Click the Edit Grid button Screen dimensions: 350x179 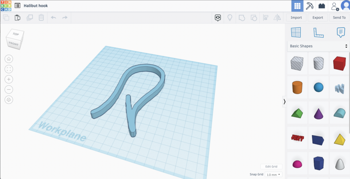[x=271, y=166]
